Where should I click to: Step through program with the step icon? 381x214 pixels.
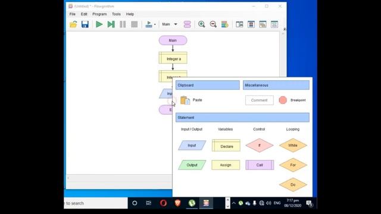(x=111, y=24)
